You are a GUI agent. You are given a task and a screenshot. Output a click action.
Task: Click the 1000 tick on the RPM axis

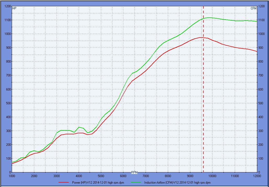12,176
